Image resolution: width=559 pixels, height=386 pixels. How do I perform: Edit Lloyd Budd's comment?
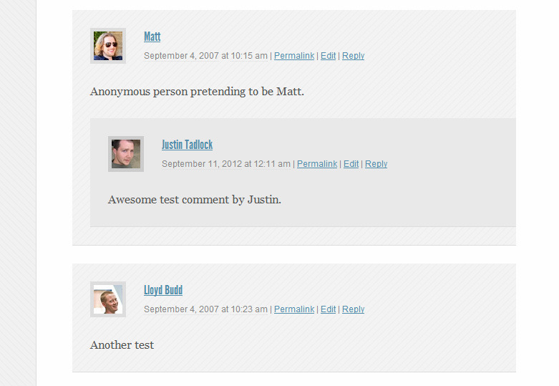328,309
